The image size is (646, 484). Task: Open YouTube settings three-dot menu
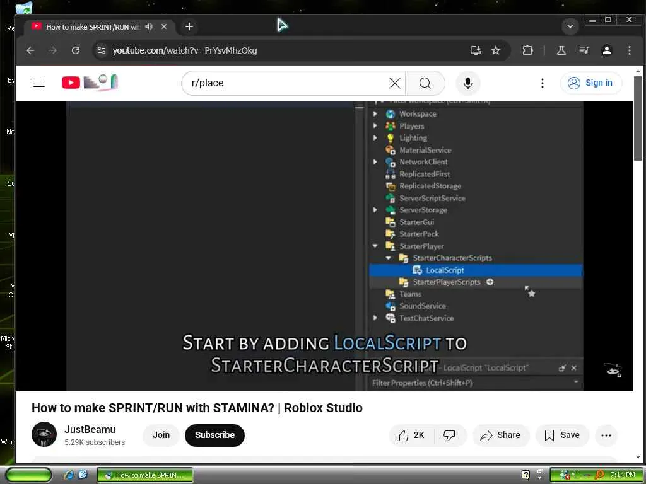tap(542, 83)
